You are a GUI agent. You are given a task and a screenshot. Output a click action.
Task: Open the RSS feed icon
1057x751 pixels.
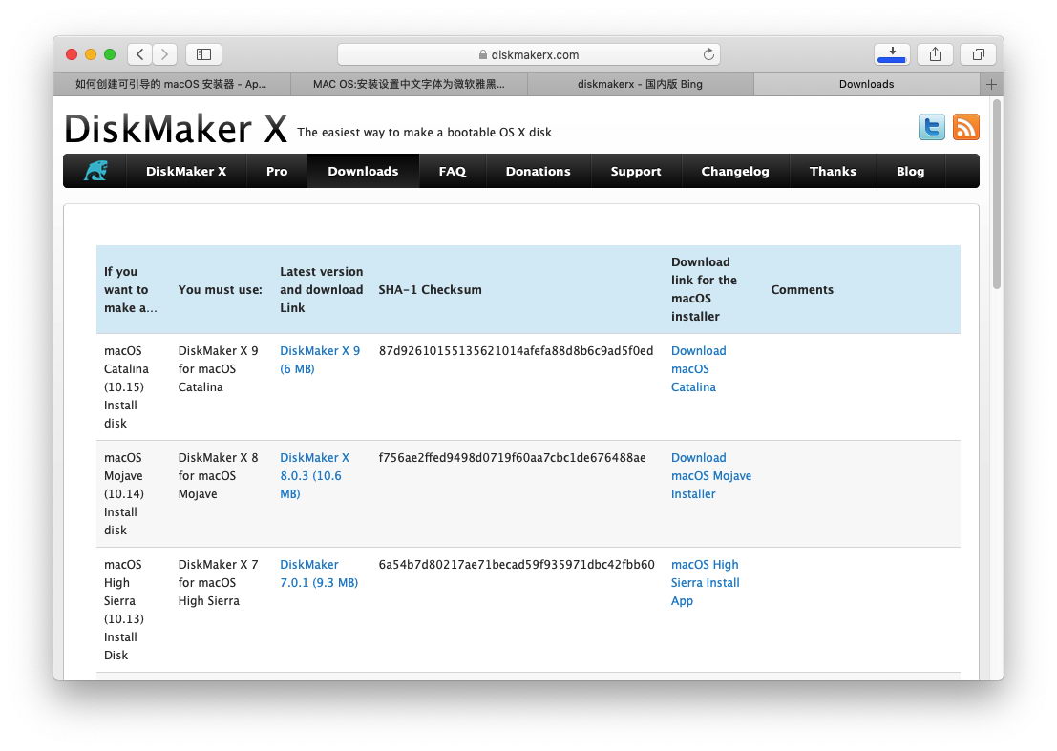pos(965,127)
